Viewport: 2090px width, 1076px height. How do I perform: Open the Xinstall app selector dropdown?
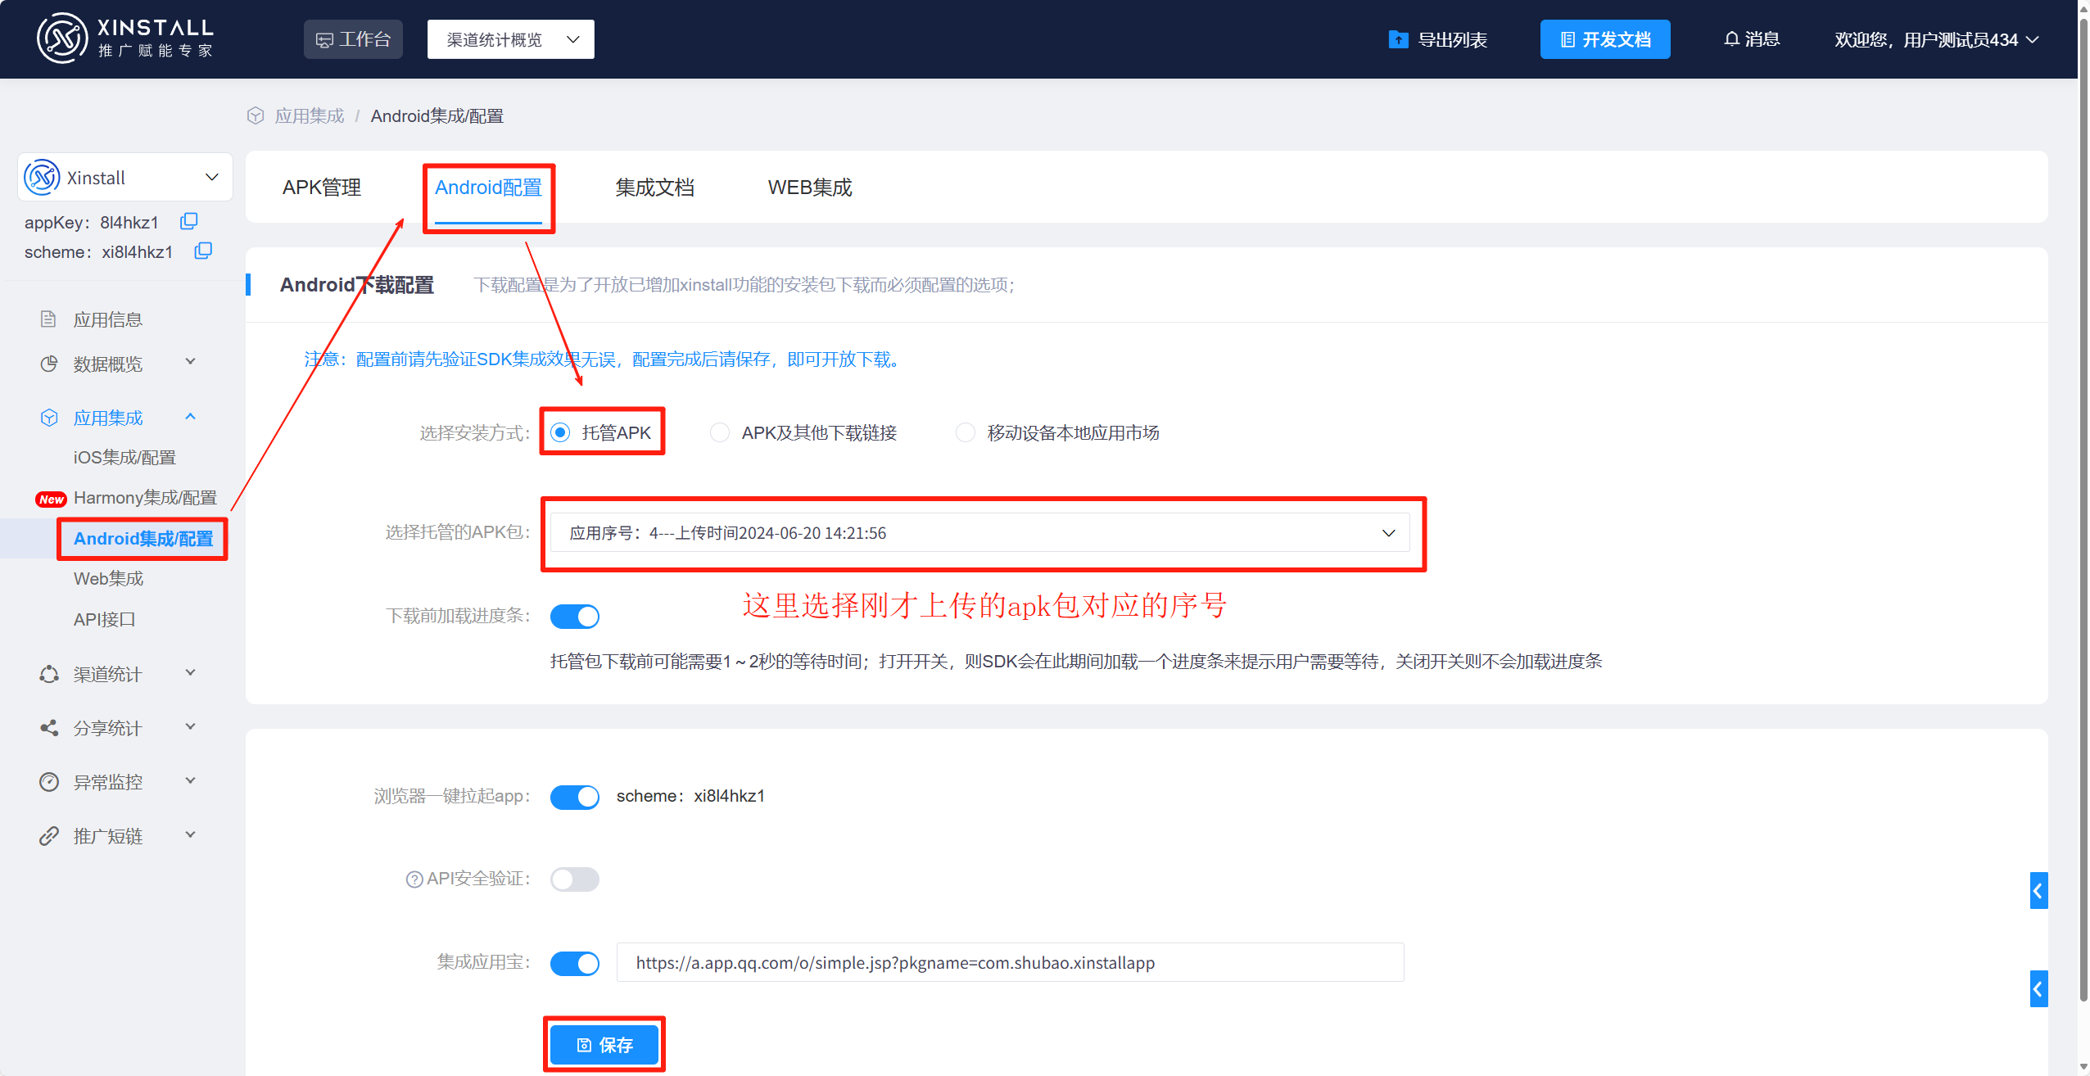click(124, 177)
